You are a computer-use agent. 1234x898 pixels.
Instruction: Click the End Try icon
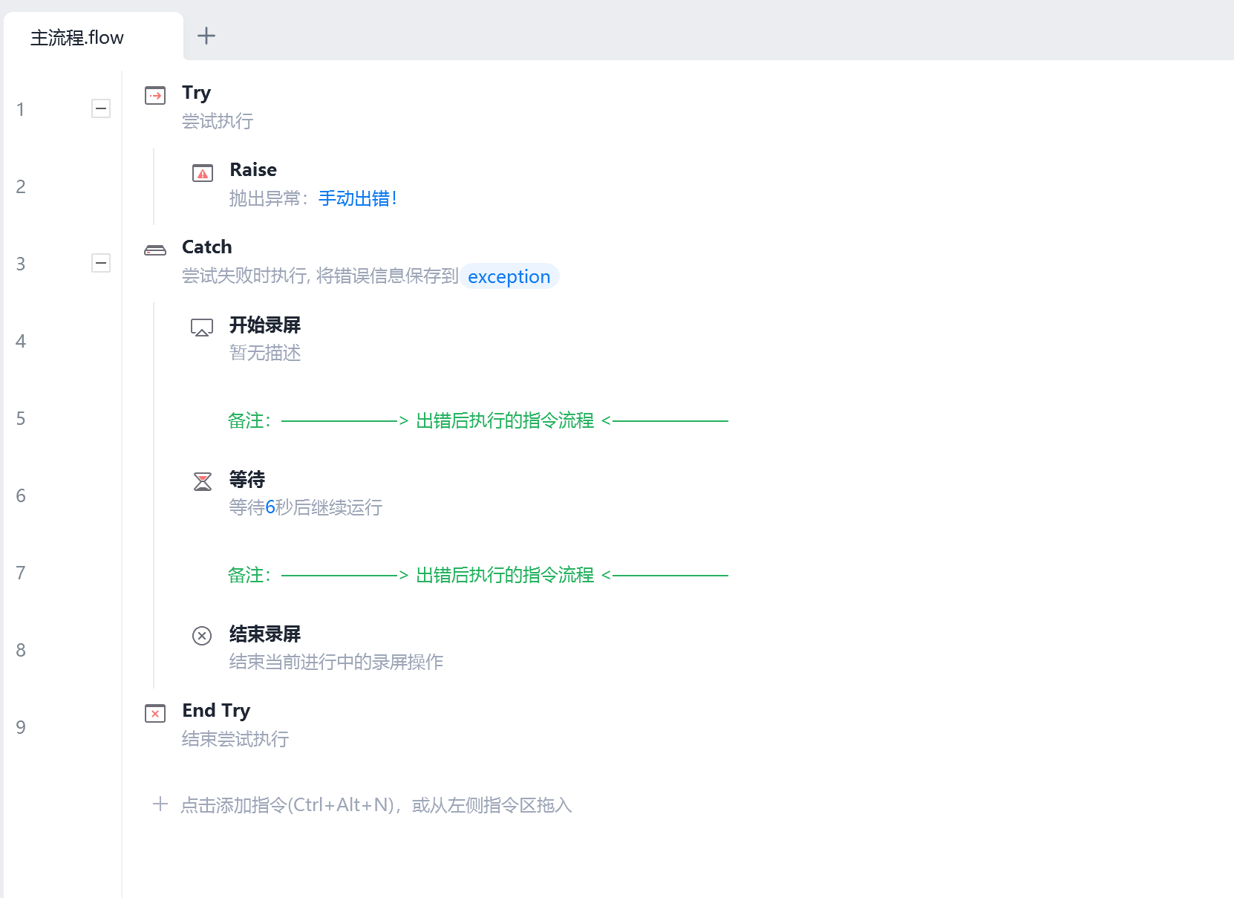[155, 714]
